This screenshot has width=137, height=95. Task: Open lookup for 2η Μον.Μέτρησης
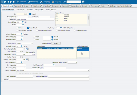22,37
